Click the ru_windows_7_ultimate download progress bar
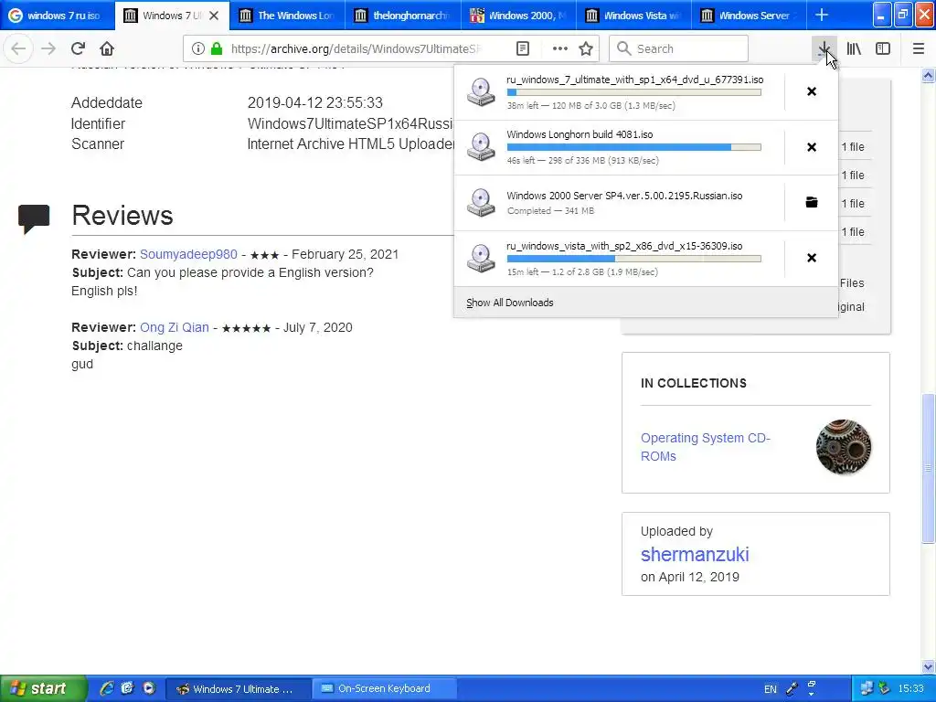 click(634, 92)
